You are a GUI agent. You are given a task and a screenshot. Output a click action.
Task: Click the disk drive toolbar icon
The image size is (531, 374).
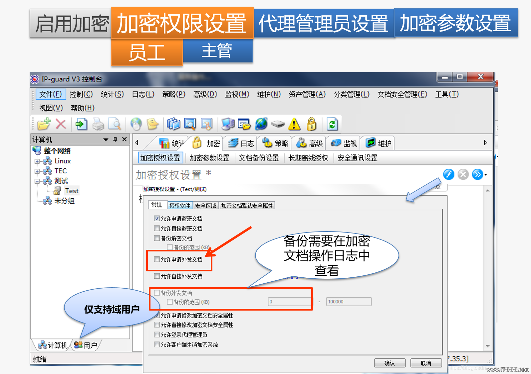coord(278,124)
